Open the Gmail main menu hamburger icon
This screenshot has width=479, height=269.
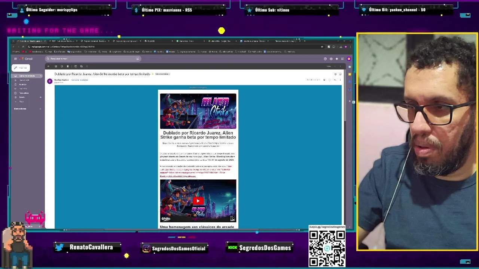pyautogui.click(x=15, y=59)
